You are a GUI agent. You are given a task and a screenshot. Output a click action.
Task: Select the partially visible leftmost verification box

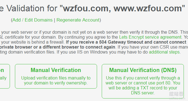coord(5,76)
